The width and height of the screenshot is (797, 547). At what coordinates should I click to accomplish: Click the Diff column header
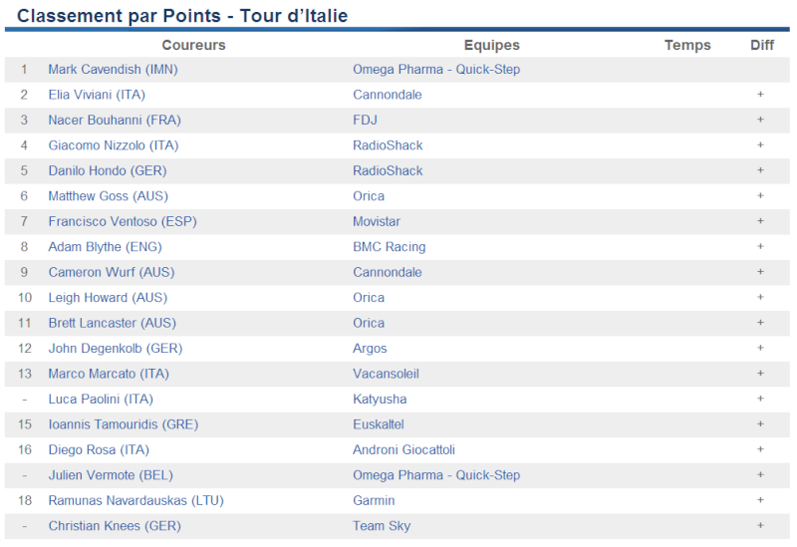762,45
